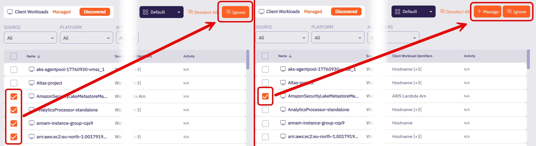
Task: Click the Name sort arrow in the right panel
Action: click(x=290, y=56)
